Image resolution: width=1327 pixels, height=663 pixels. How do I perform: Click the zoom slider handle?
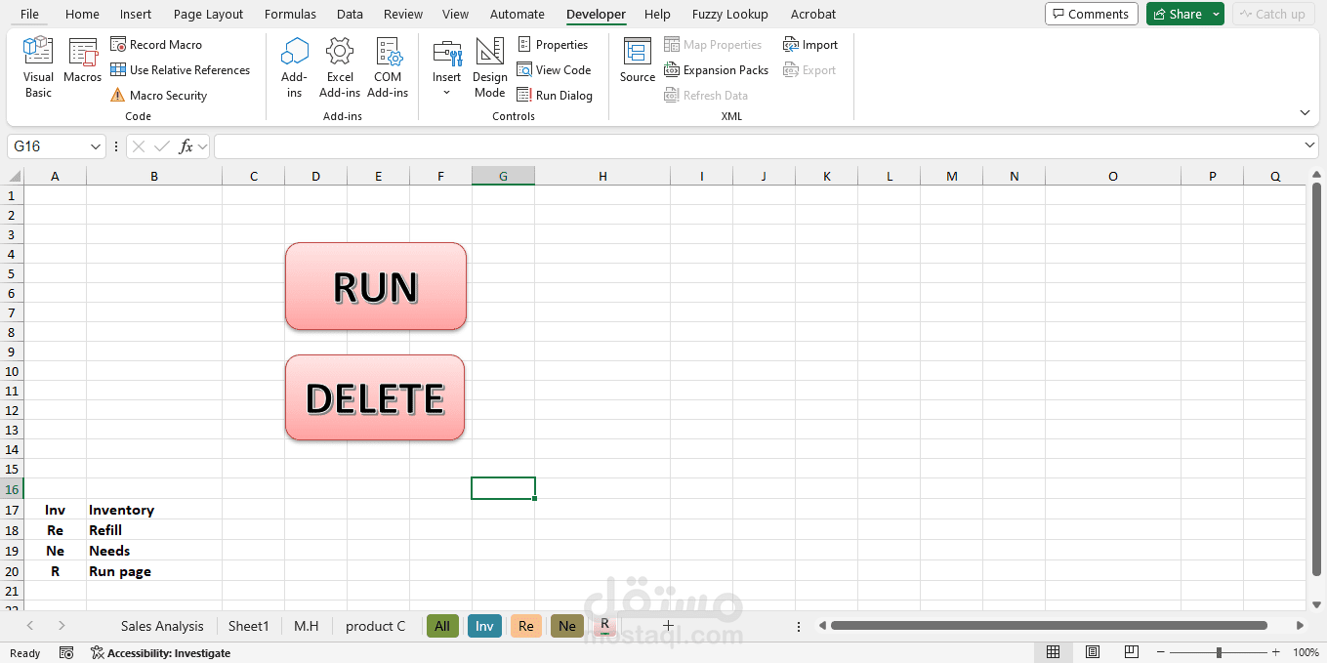[1219, 652]
